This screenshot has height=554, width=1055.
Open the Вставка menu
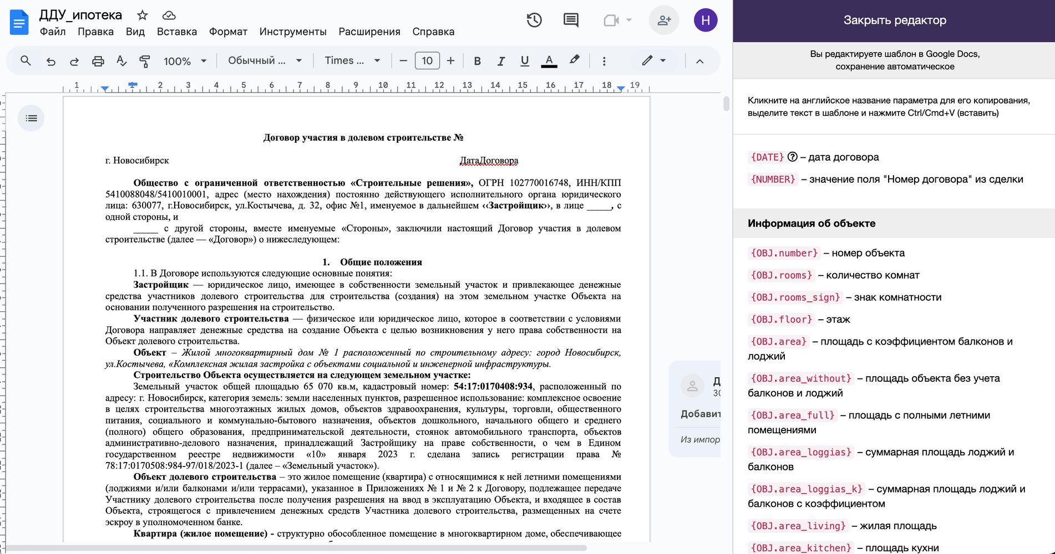[x=176, y=32]
